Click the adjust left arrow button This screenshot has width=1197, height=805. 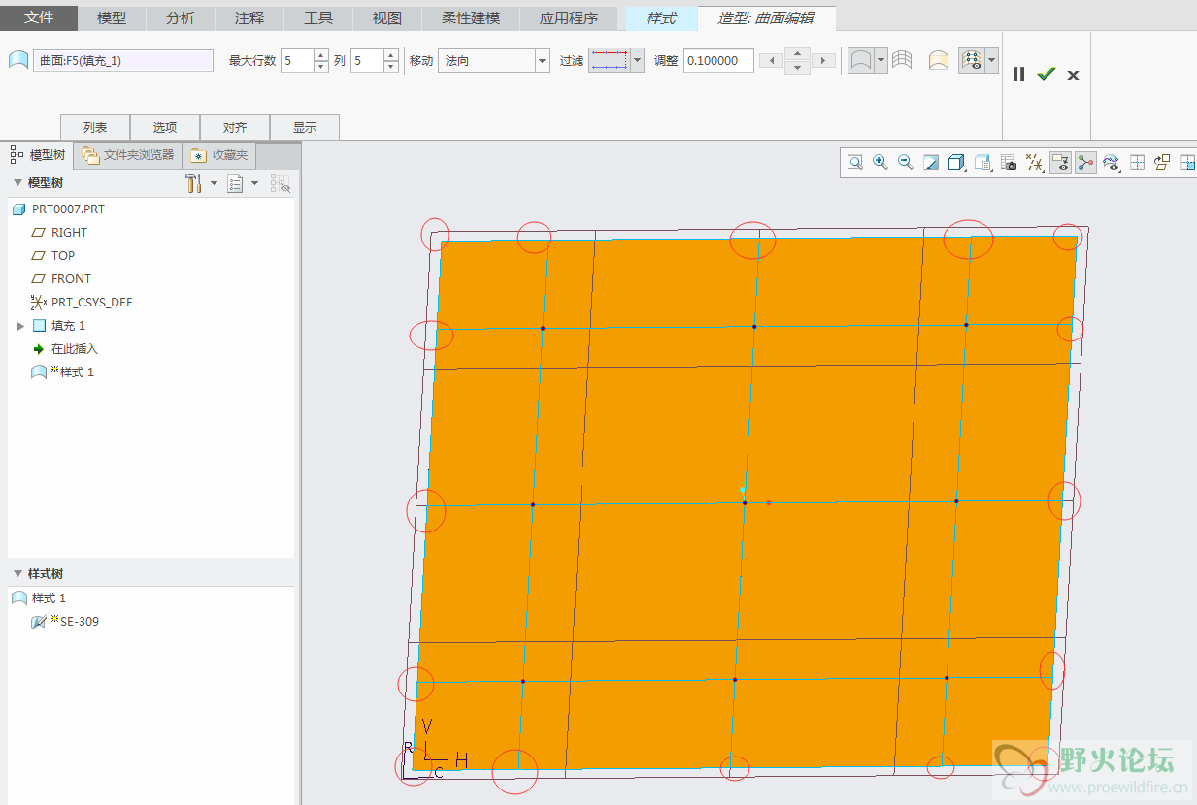pyautogui.click(x=771, y=60)
